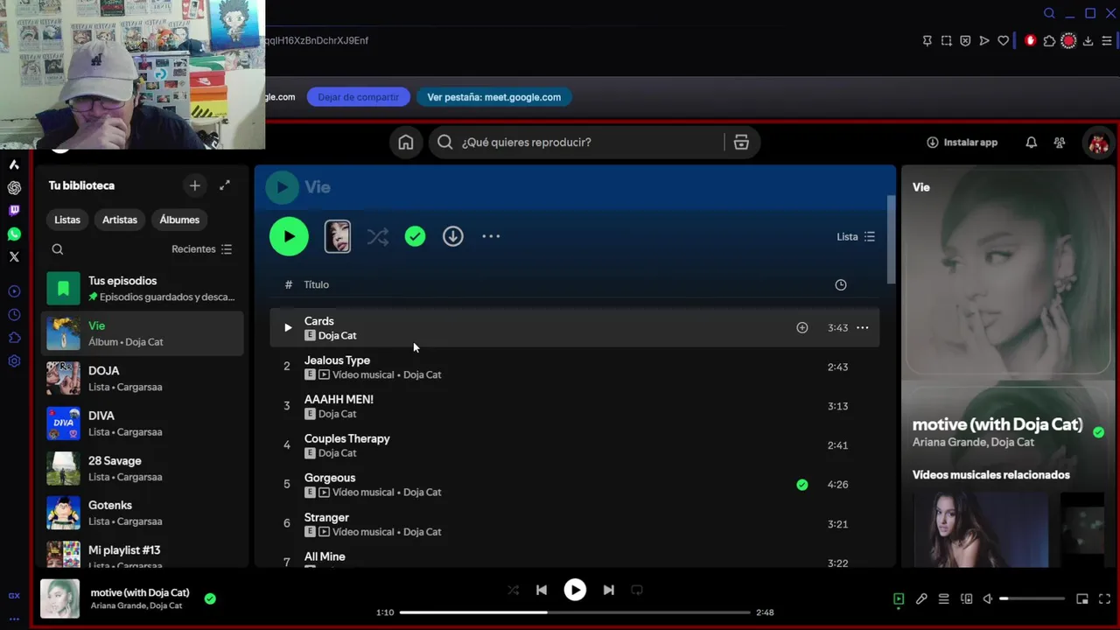The width and height of the screenshot is (1120, 630).
Task: Click the now-playing album cover in player bar
Action: tap(60, 598)
